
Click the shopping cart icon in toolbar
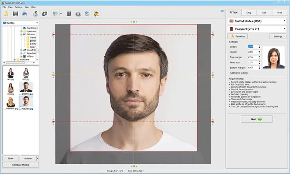tap(97, 14)
